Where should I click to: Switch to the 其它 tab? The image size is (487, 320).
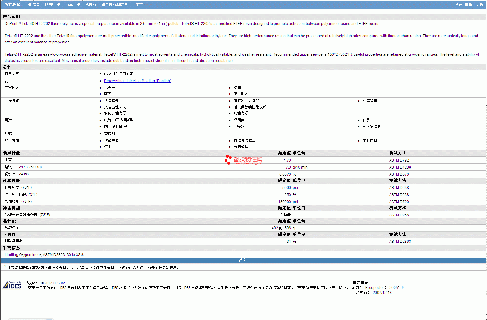coord(140,5)
